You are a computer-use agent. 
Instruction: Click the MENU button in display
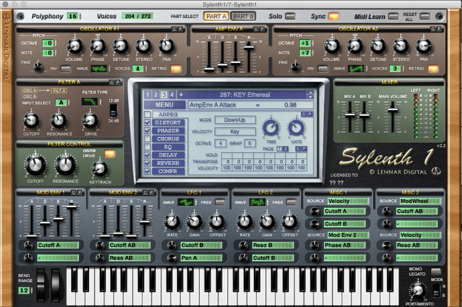tap(165, 105)
